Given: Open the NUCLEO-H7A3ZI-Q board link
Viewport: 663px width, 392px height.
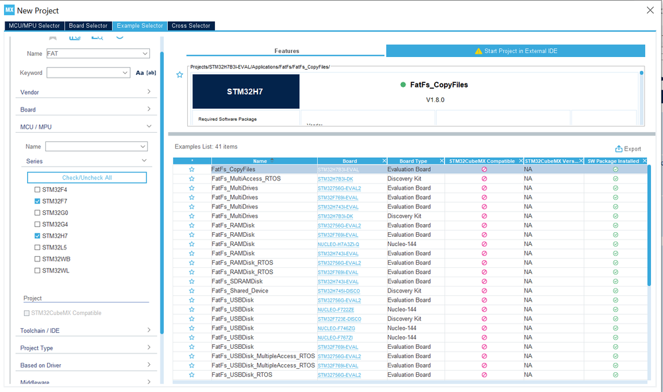Looking at the screenshot, I should point(338,245).
